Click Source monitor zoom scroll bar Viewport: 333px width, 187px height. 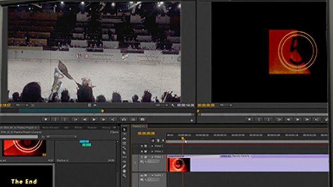pos(97,114)
